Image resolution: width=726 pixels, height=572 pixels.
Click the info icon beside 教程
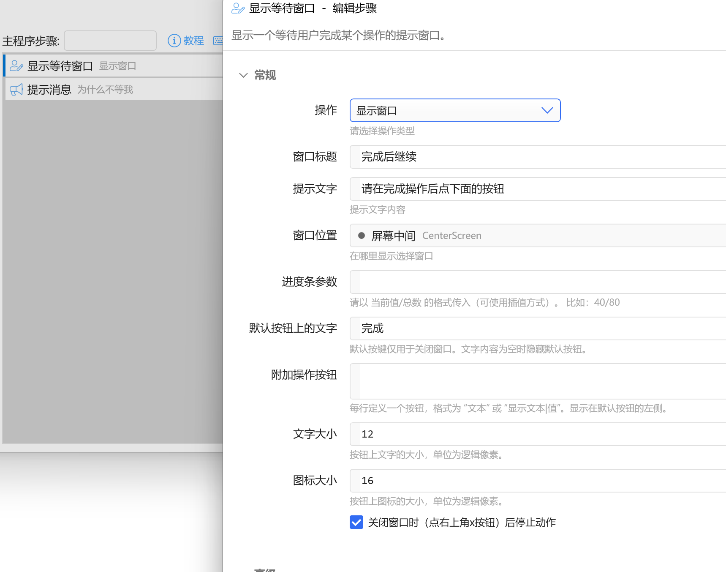174,41
